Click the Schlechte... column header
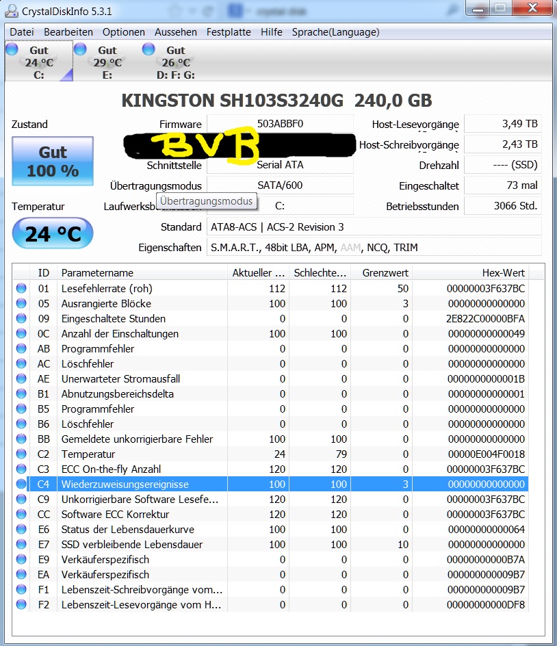 (x=320, y=273)
